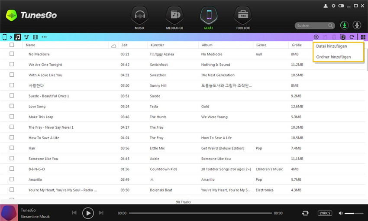Sort tracks by Zeit column header
Image resolution: width=368 pixels, height=221 pixels.
click(x=124, y=45)
